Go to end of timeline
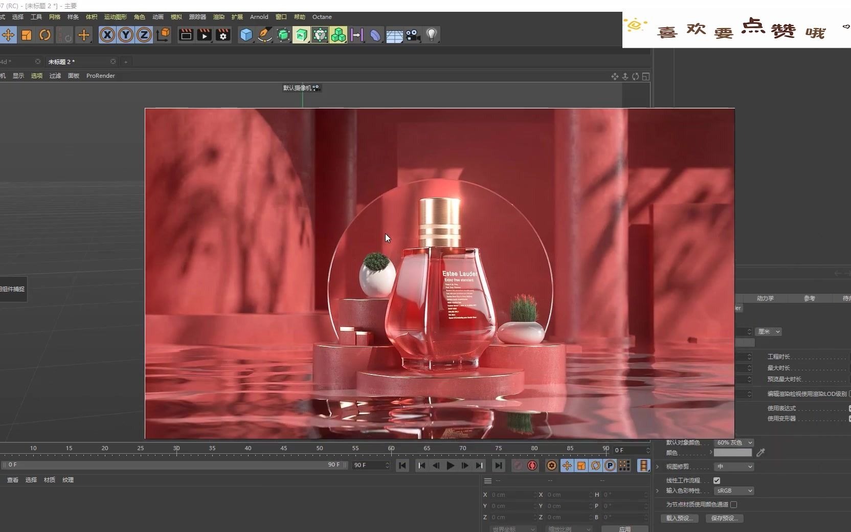This screenshot has height=532, width=851. click(x=498, y=465)
